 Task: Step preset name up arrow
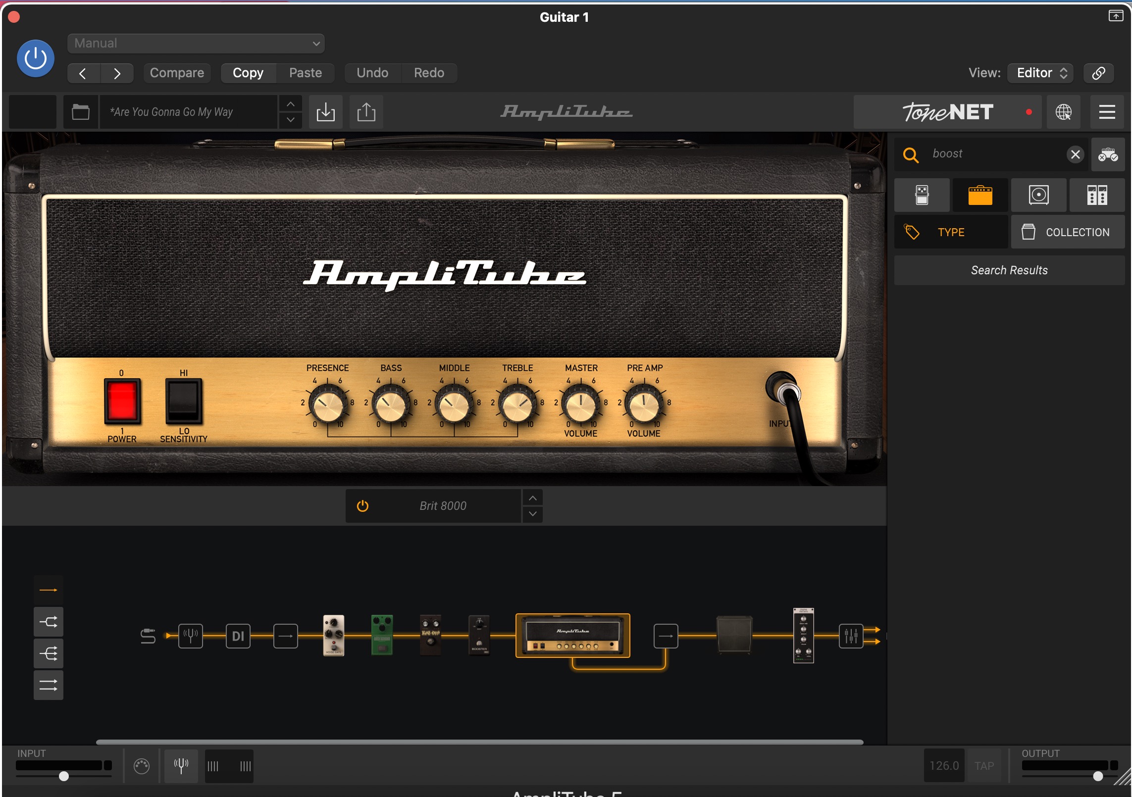coord(291,104)
